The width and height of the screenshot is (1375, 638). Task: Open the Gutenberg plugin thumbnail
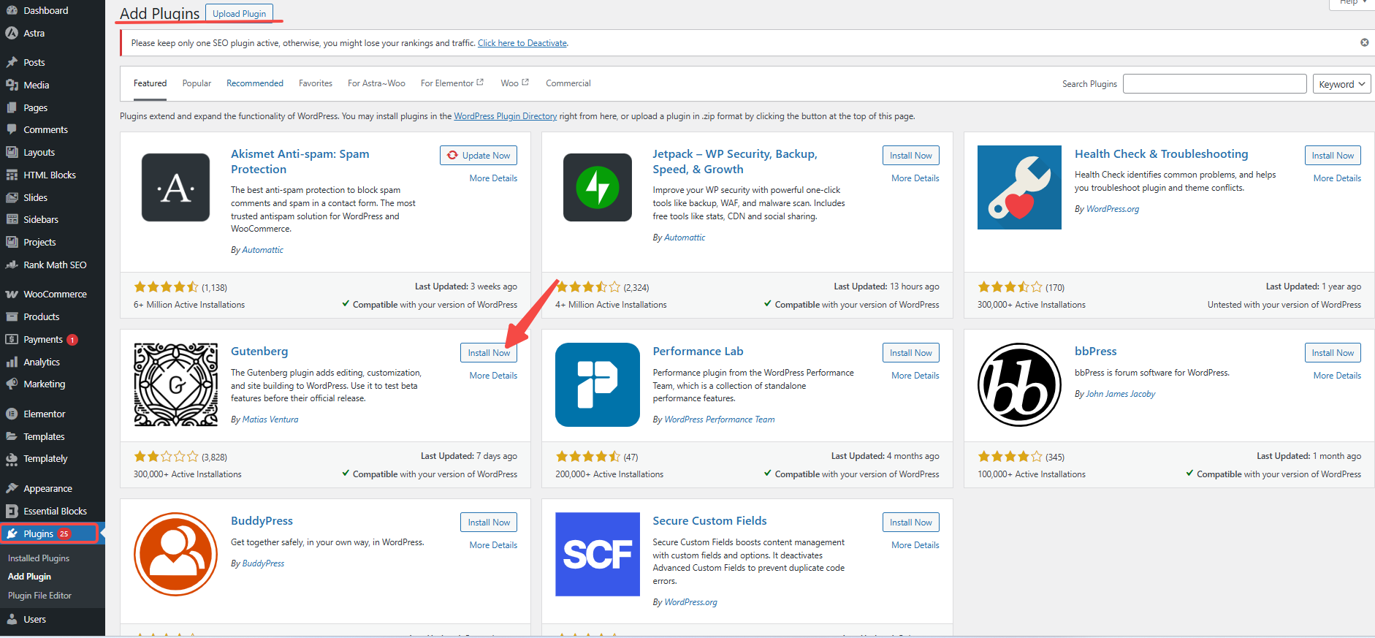pos(175,384)
